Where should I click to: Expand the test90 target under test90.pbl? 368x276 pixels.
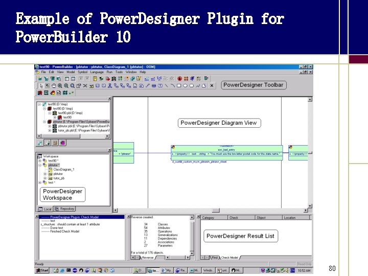point(55,118)
